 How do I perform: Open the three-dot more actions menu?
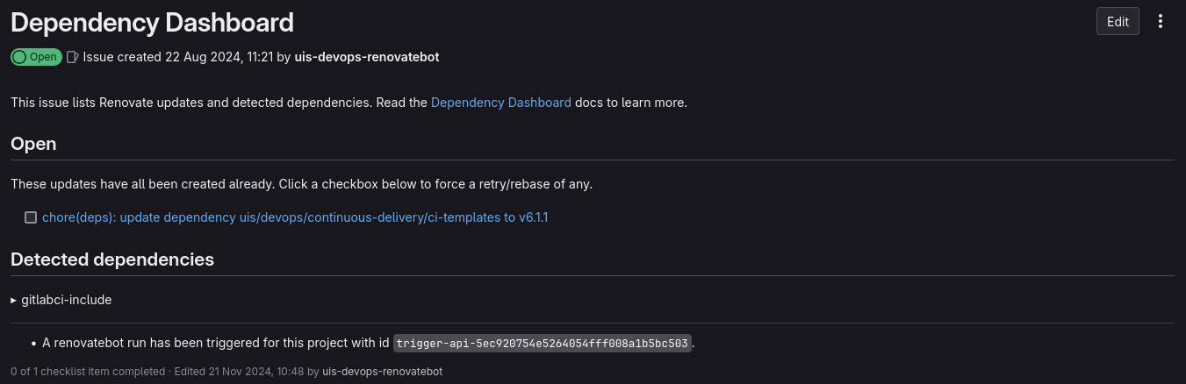click(x=1161, y=22)
